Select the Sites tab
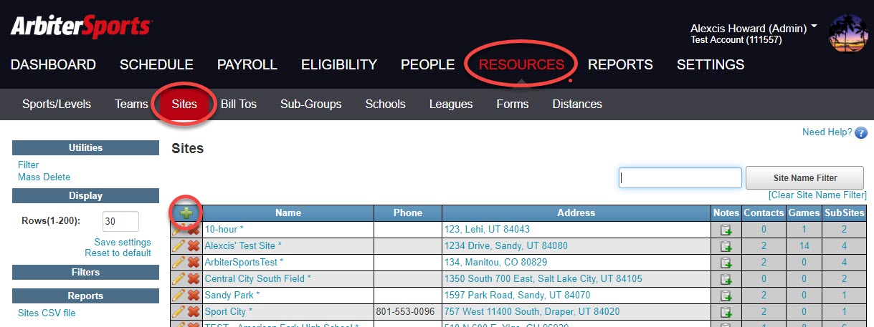874x327 pixels. [184, 104]
